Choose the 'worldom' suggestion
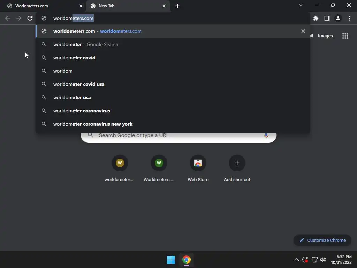 [173, 71]
